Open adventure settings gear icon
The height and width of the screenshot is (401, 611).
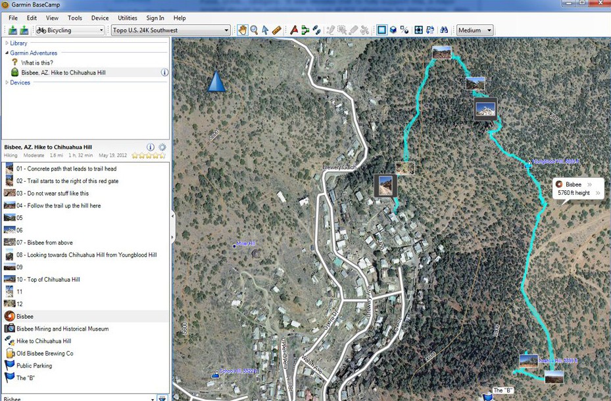click(162, 147)
